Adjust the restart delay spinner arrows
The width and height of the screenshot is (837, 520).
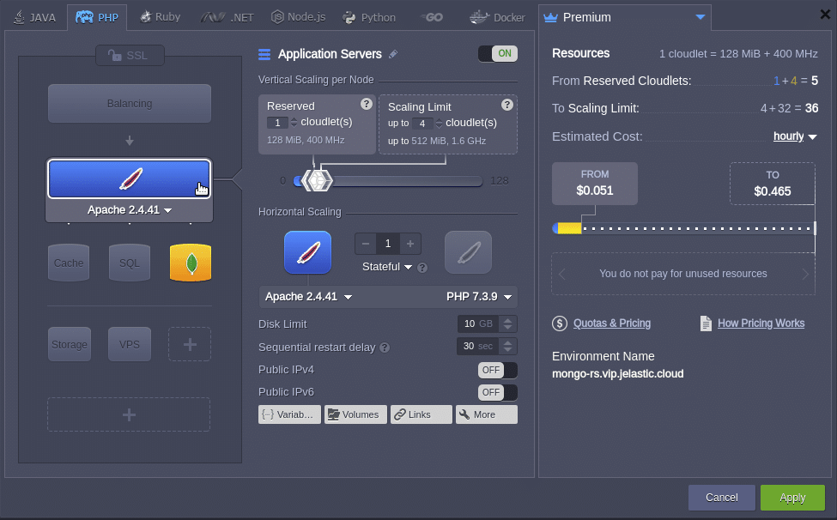coord(507,346)
